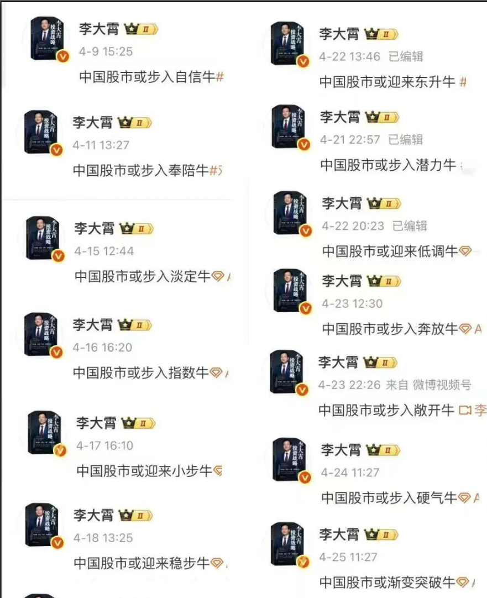Click the video icon after 敞开牛
487x598 pixels.
pos(465,410)
